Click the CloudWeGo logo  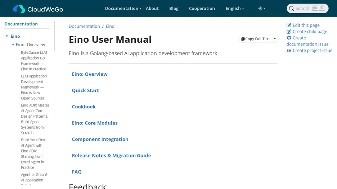pos(38,9)
